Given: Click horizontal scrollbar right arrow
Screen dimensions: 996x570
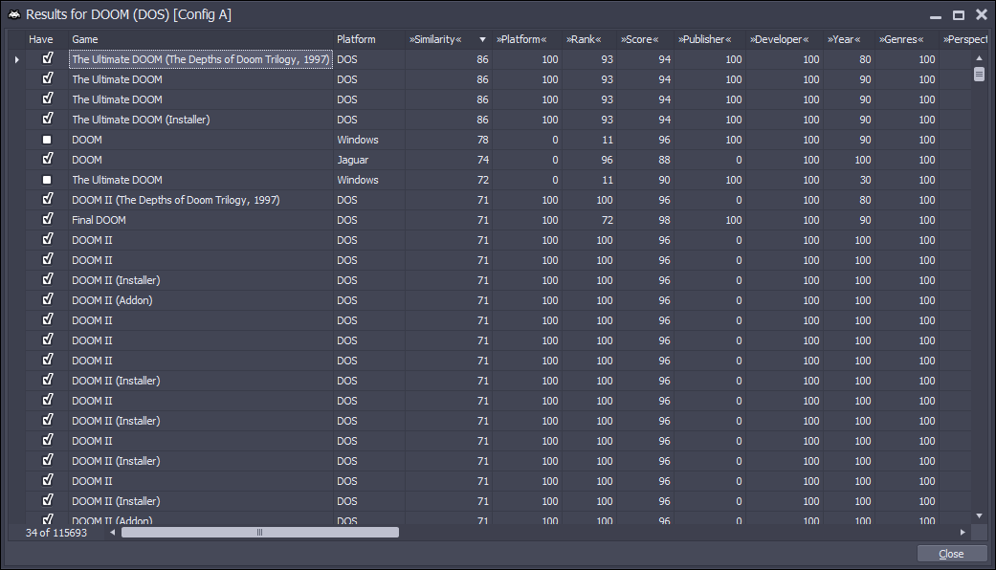Looking at the screenshot, I should coord(963,533).
